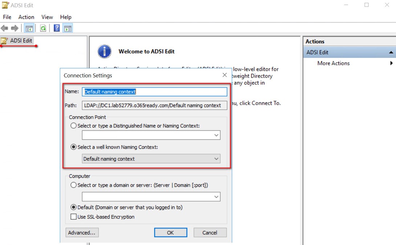Image resolution: width=396 pixels, height=245 pixels.
Task: Refresh using the green toolbar icon
Action: point(43,28)
